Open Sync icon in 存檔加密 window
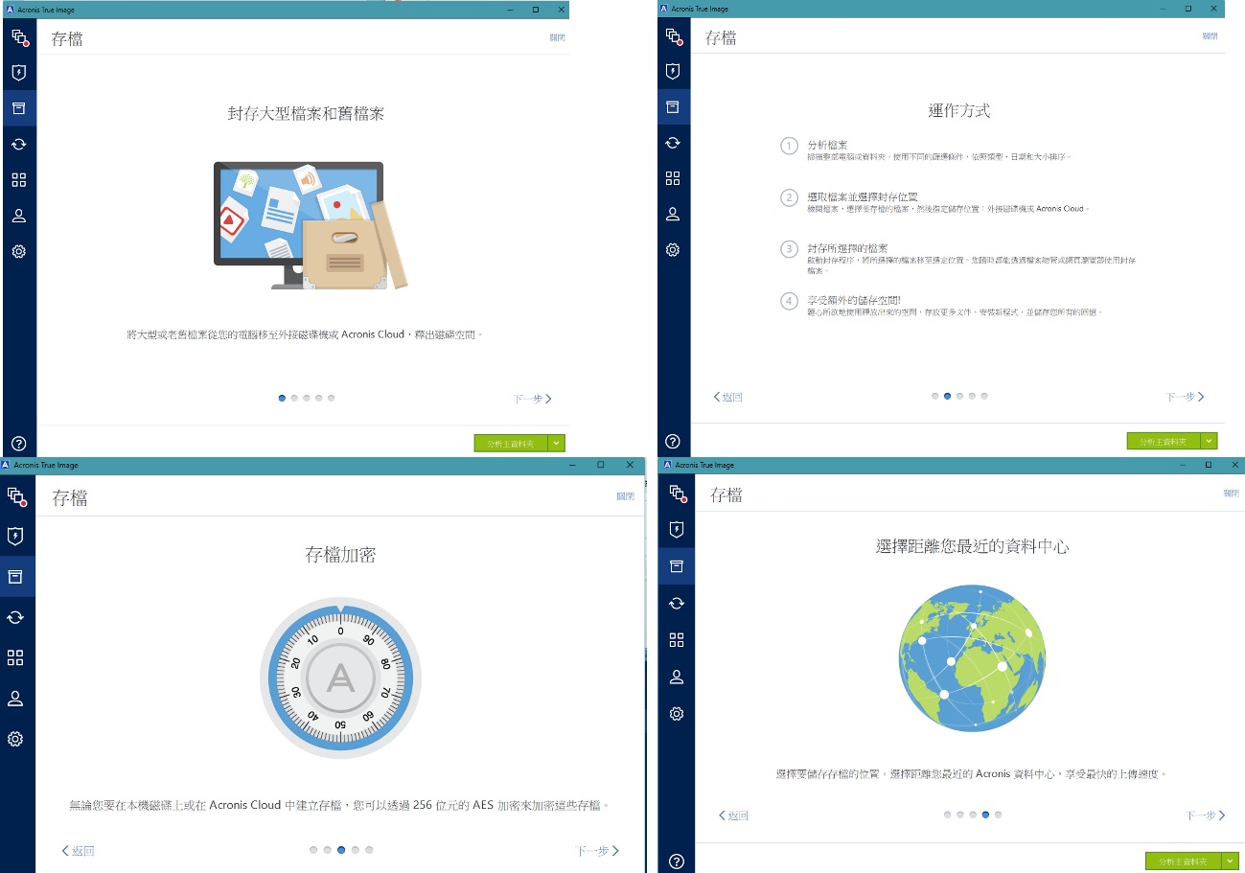 pos(15,617)
